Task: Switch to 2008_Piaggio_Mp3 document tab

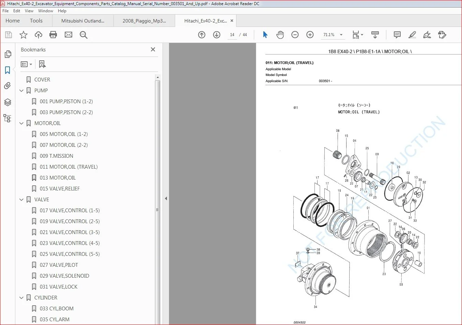Action: [144, 21]
